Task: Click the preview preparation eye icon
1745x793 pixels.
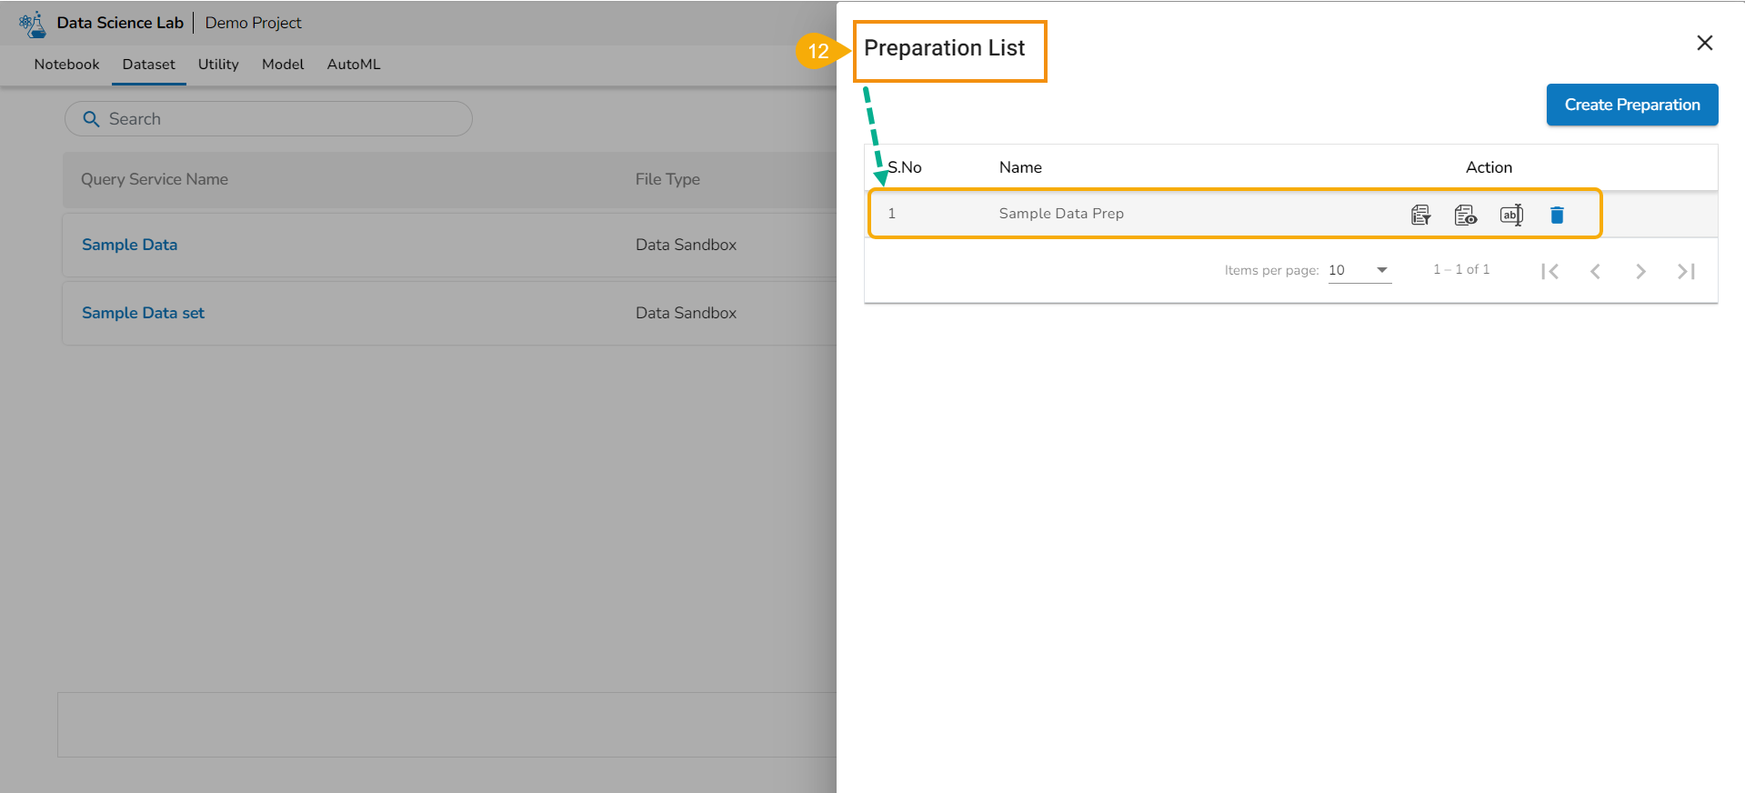Action: point(1465,215)
